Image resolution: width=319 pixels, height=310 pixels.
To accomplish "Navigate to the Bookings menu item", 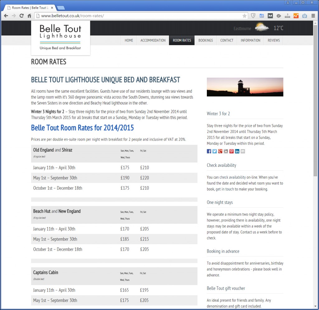I will click(206, 40).
